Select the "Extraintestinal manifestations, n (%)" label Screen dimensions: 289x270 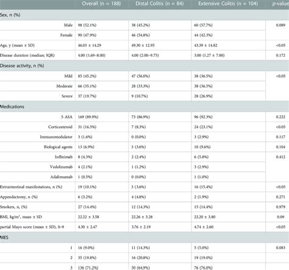(x=31, y=187)
